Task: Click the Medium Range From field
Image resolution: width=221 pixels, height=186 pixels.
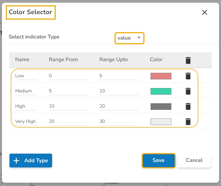Action: 68,91
